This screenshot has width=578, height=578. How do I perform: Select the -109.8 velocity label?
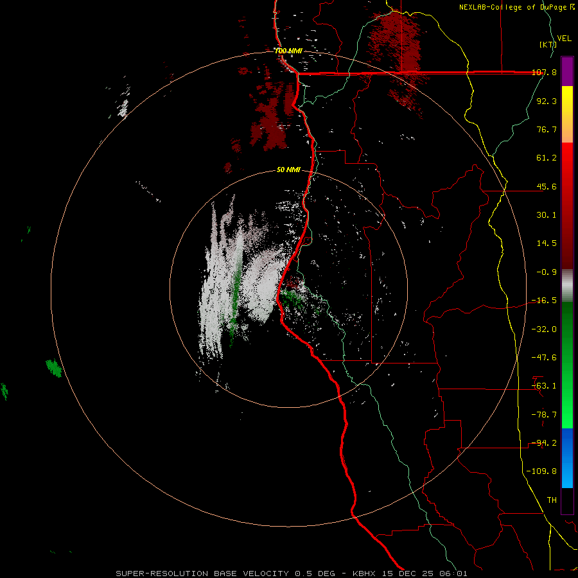541,471
